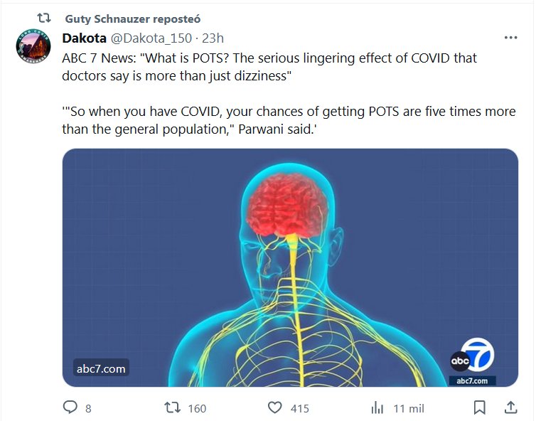
Task: Click the 415 likes count
Action: (299, 408)
